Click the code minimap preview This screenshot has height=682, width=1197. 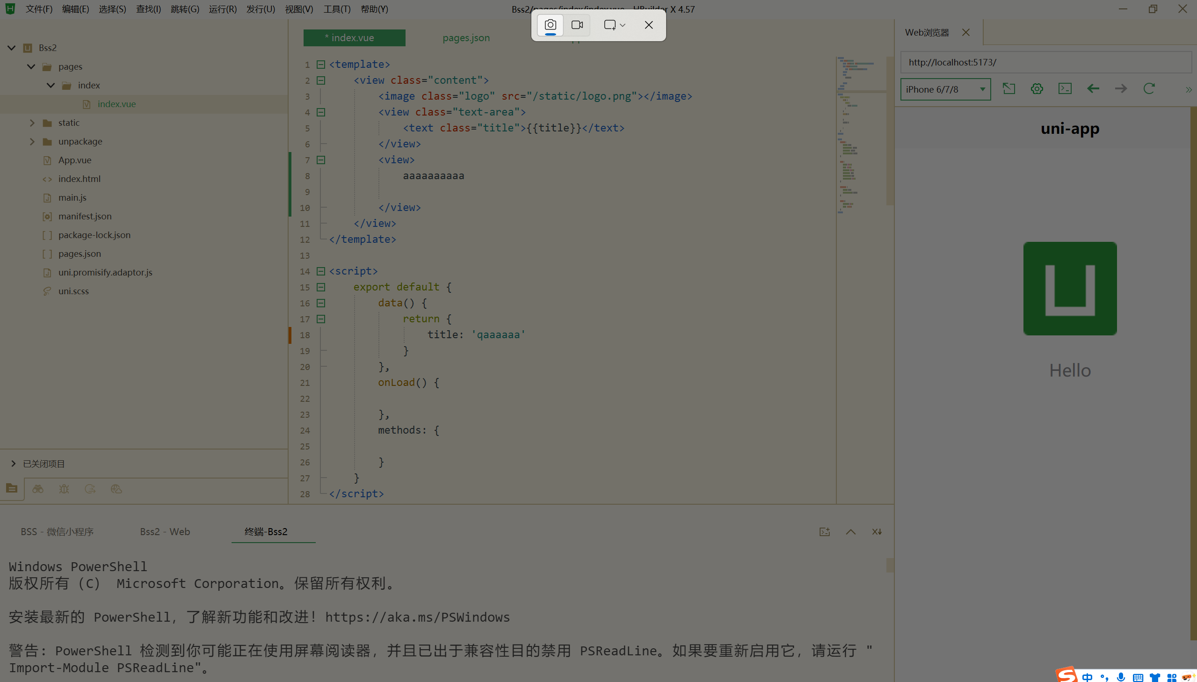tap(861, 136)
